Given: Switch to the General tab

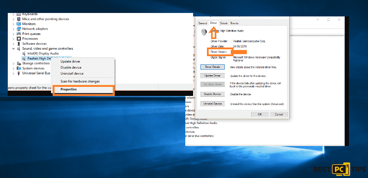Looking at the screenshot, I should [x=203, y=23].
